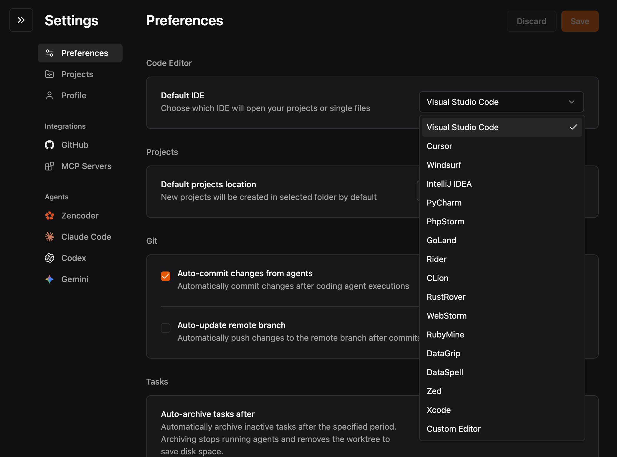Click the Profile person icon
The image size is (617, 457).
(x=50, y=95)
